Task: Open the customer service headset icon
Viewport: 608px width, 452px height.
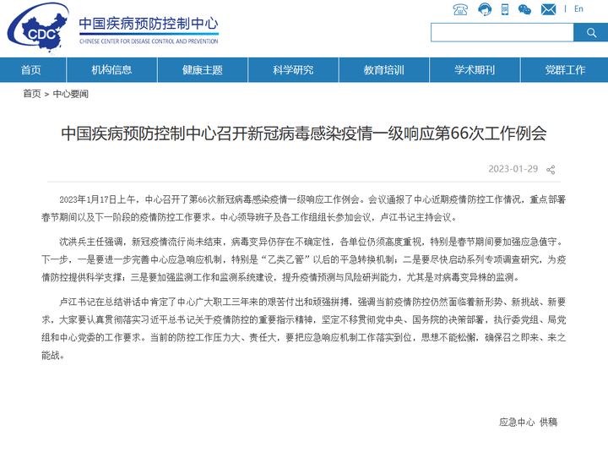Action: click(x=485, y=9)
